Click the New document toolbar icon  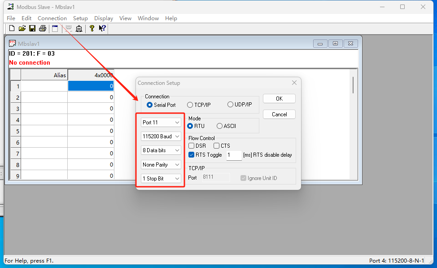tap(12, 29)
